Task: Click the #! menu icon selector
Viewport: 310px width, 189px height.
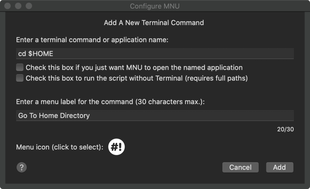Action: (116, 147)
